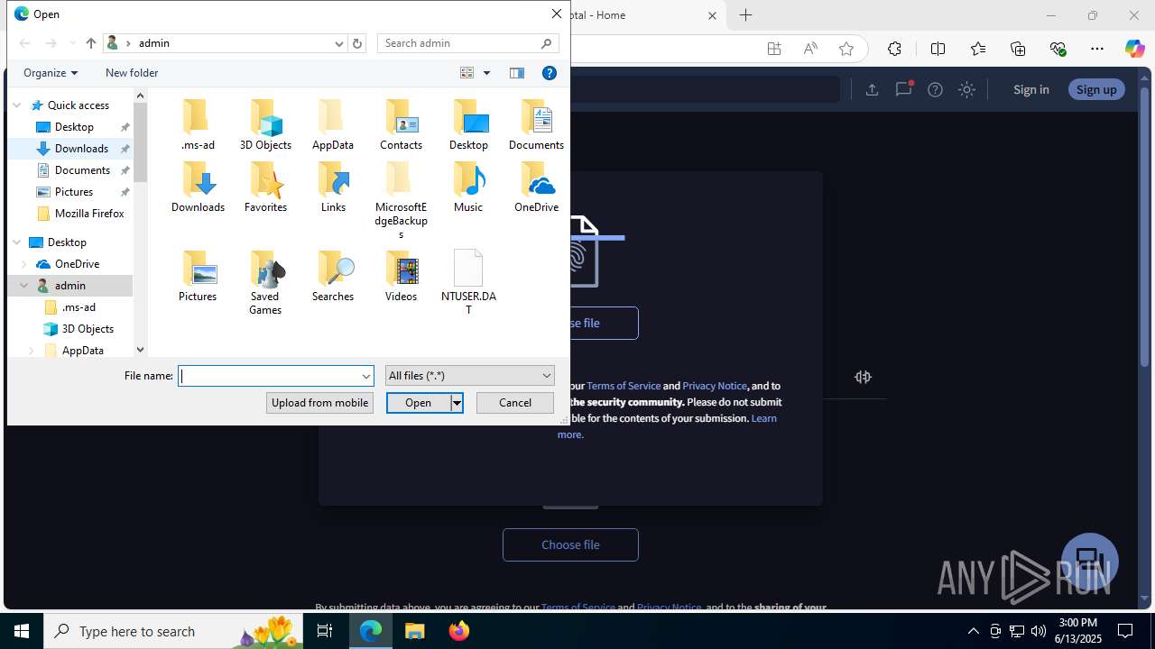Open File Explorer from taskbar
Screen dimensions: 1155x649
414,631
